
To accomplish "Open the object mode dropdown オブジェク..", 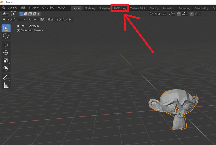I will [x=14, y=19].
